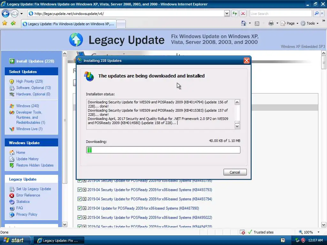This screenshot has width=327, height=245.
Task: Click the page scroll down arrow
Action: [324, 225]
